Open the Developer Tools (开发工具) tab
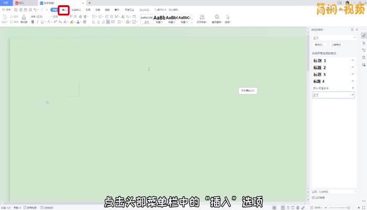The height and width of the screenshot is (210, 367). (129, 10)
